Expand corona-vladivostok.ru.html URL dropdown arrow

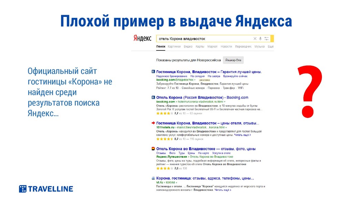224,102
